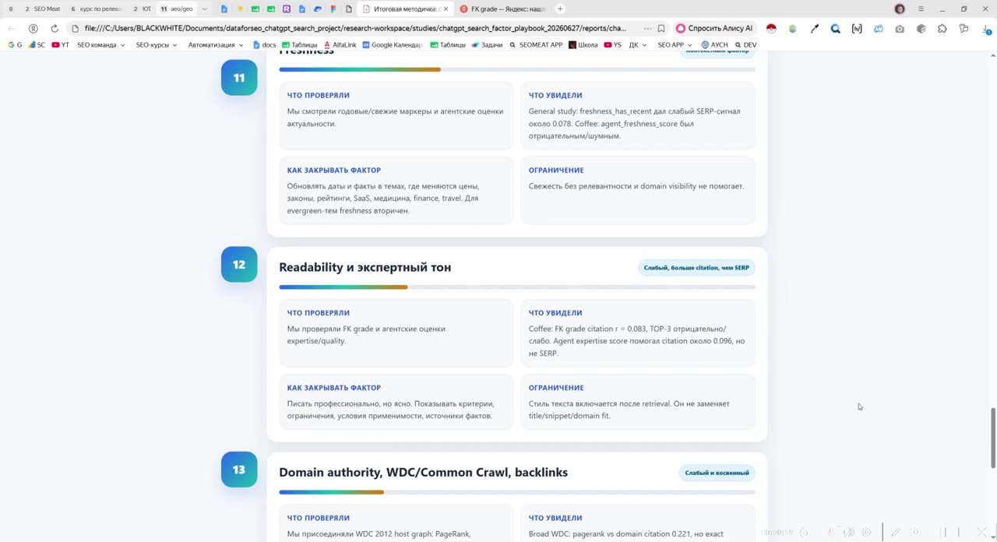Open the extensions puzzle piece icon

[942, 29]
